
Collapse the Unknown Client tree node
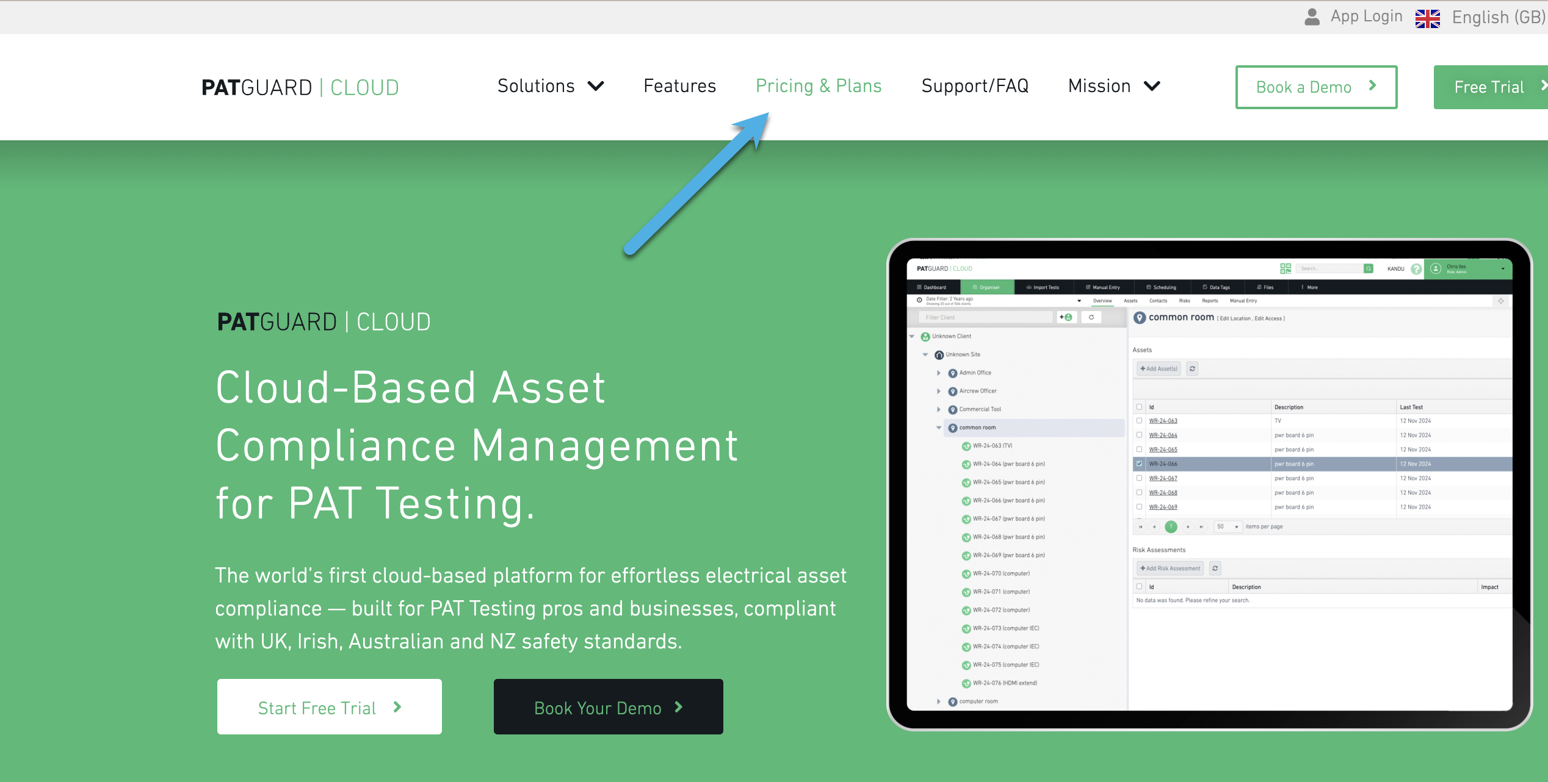[x=912, y=337]
